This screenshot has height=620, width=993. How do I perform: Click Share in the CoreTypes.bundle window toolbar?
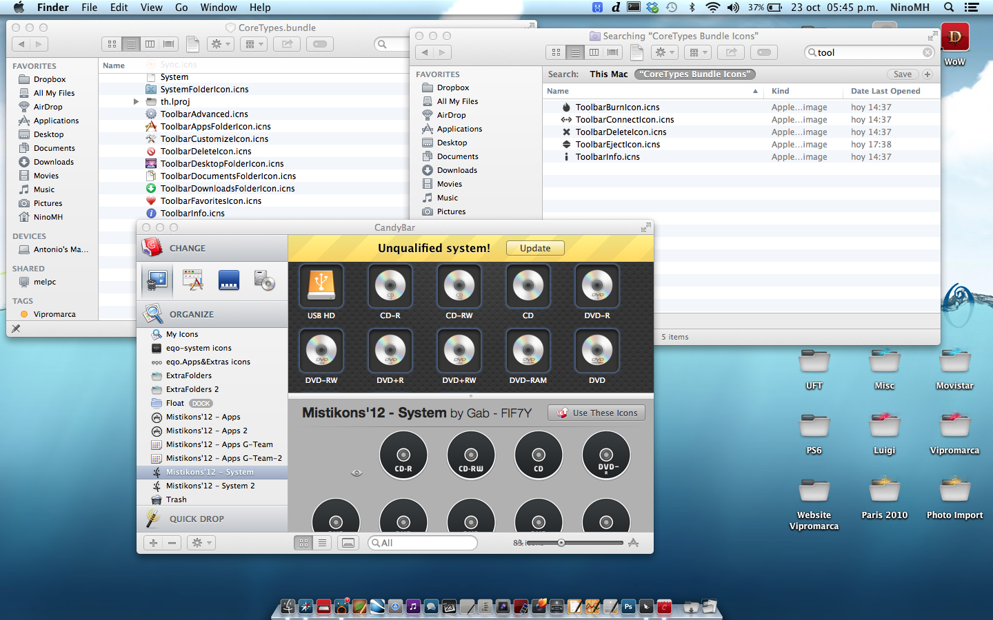(288, 44)
